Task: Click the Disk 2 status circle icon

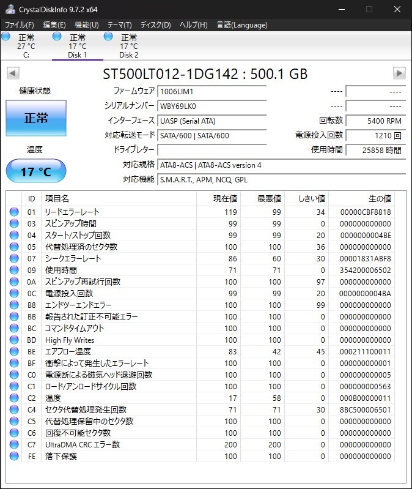Action: (108, 37)
